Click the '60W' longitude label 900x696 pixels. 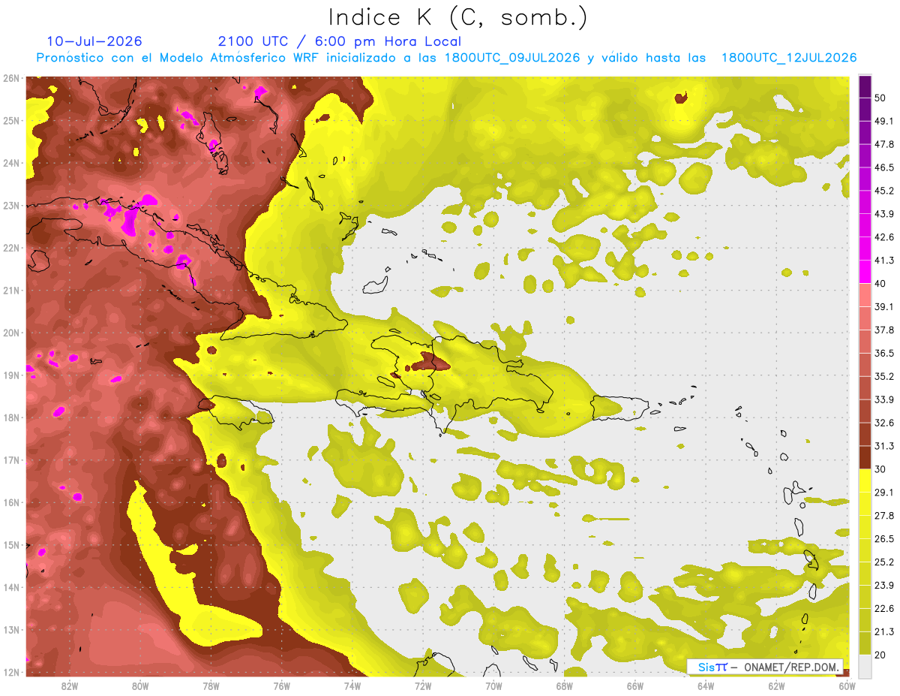tap(847, 685)
